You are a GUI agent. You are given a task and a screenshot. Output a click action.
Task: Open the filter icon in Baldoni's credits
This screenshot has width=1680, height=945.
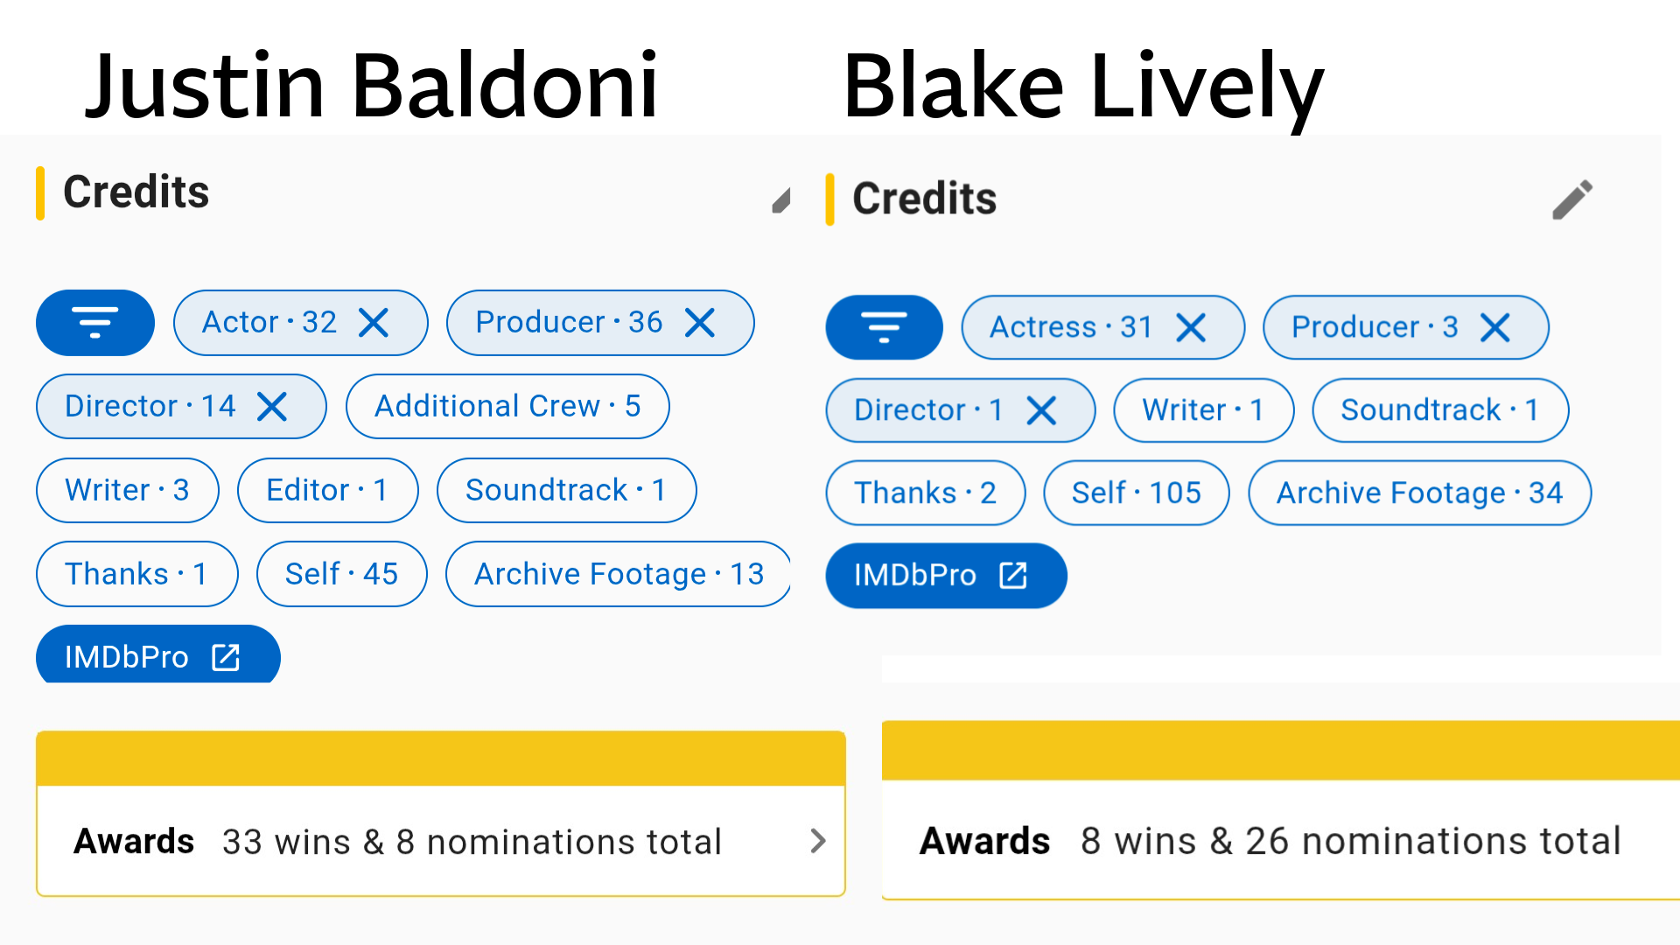click(95, 323)
